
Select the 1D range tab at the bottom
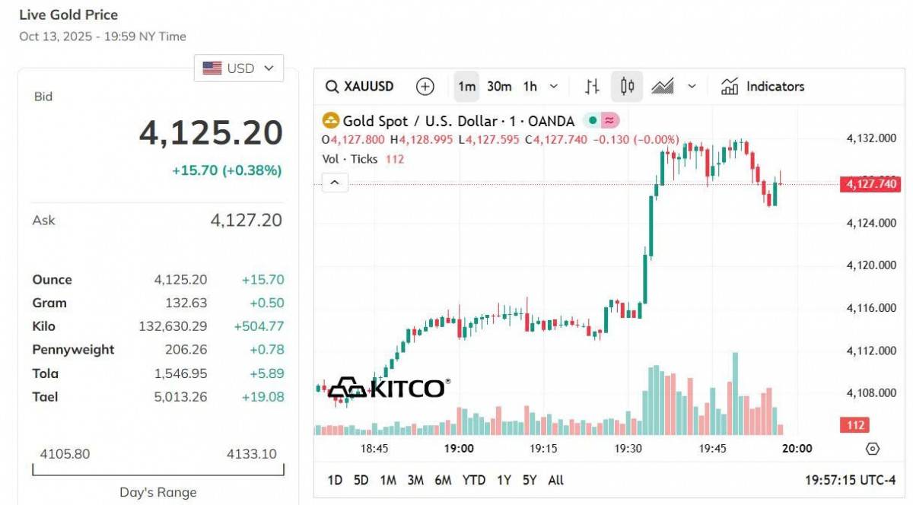(335, 480)
